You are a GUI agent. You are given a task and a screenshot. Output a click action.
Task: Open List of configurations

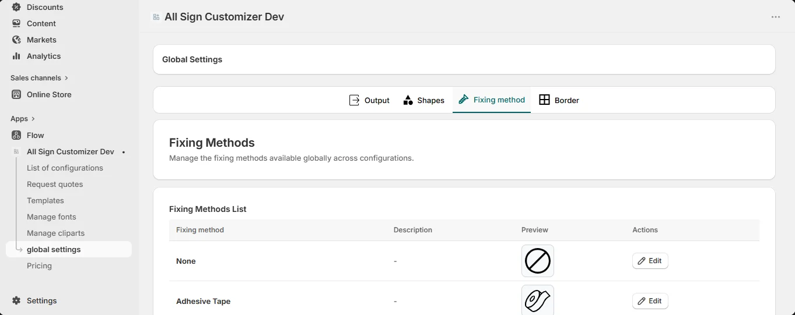tap(65, 168)
